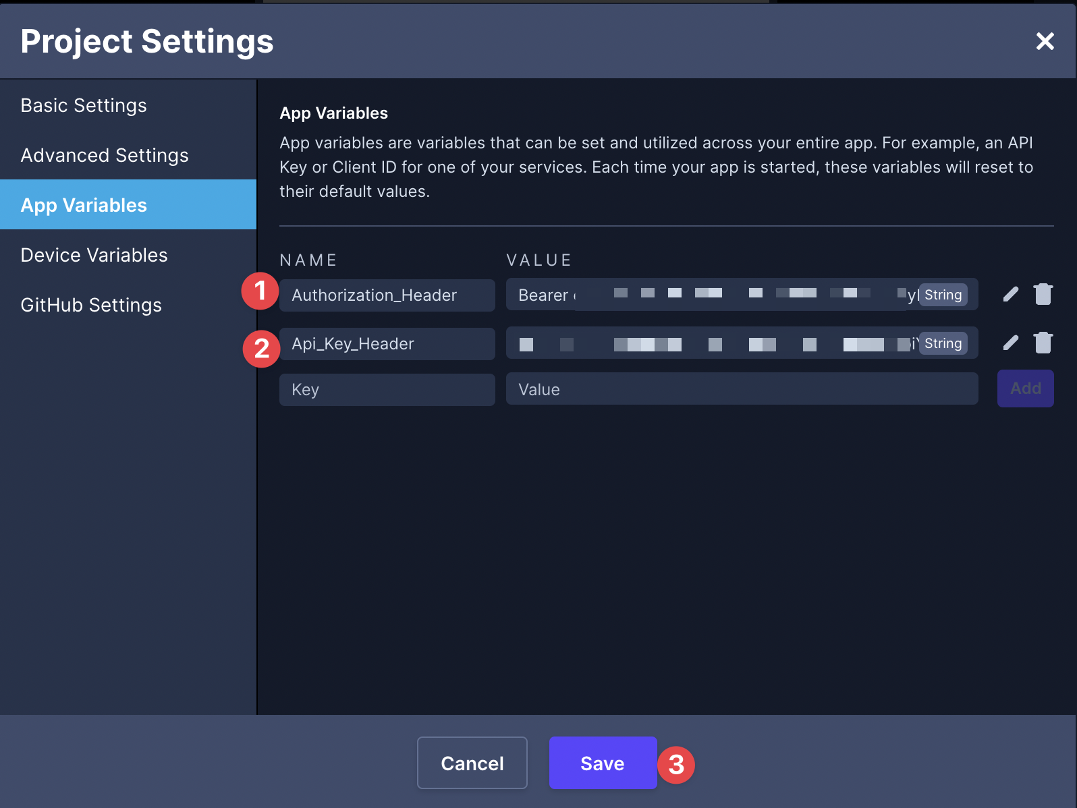Image resolution: width=1077 pixels, height=808 pixels.
Task: Delete the Api_Key_Header variable with trash icon
Action: tap(1043, 343)
